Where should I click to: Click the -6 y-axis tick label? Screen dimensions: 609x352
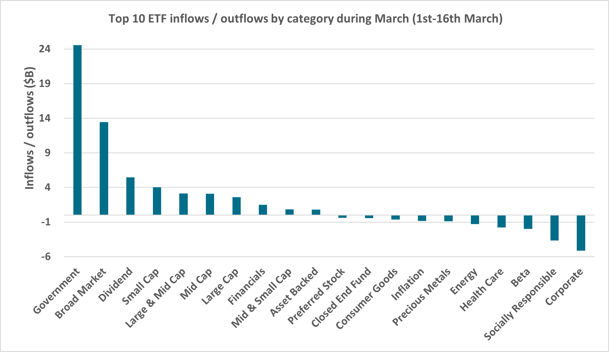click(46, 257)
